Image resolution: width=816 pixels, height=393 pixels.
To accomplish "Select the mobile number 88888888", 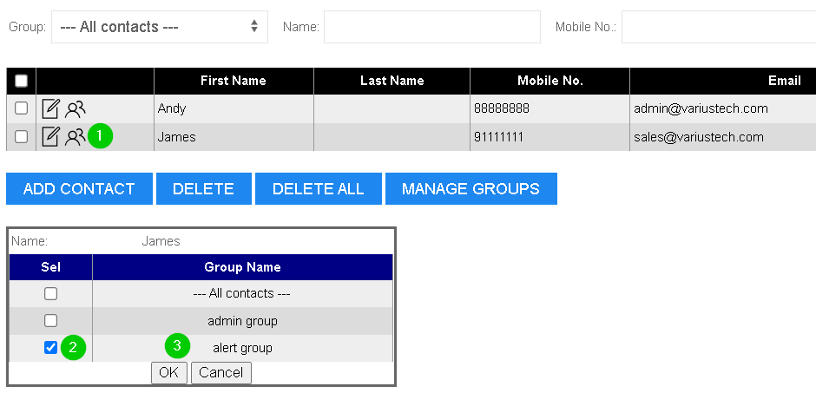I will 502,108.
